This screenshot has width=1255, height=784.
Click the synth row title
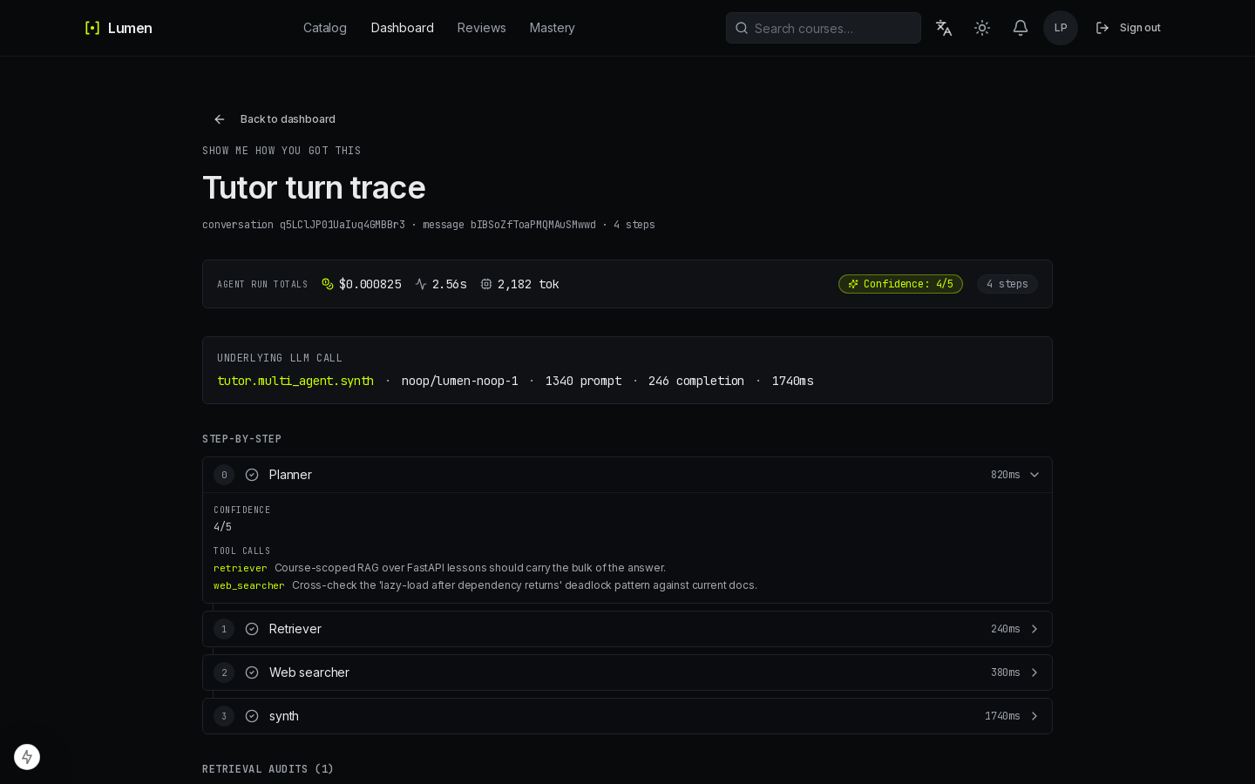point(284,716)
